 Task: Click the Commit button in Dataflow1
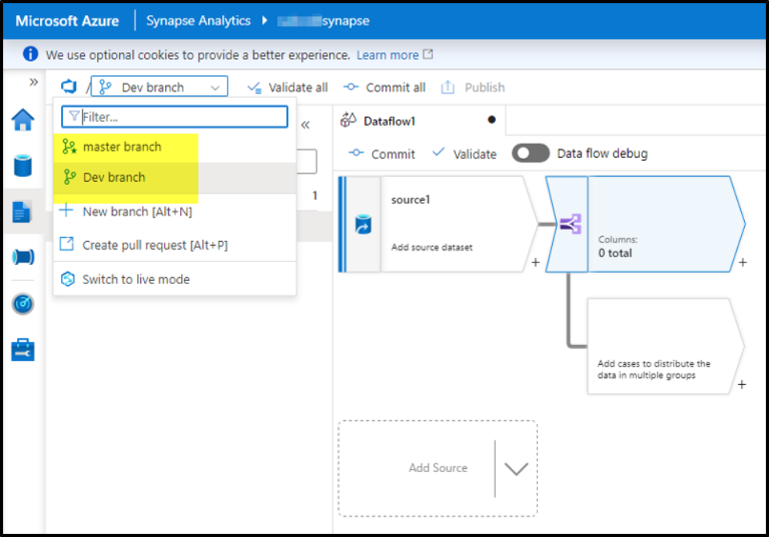coord(381,154)
